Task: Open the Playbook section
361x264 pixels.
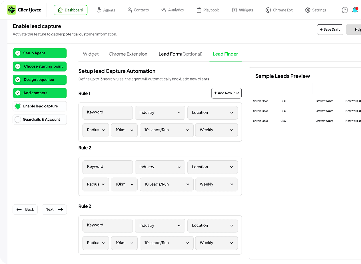Action: 208,10
